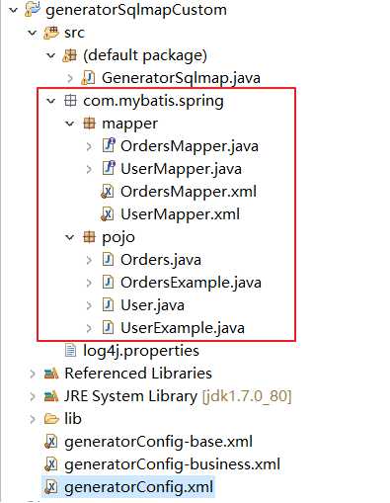Click UserMapper.java interface icon

[109, 168]
